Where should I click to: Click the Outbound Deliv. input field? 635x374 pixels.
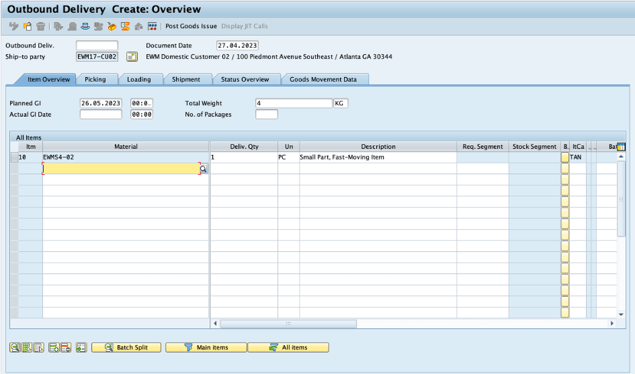97,45
